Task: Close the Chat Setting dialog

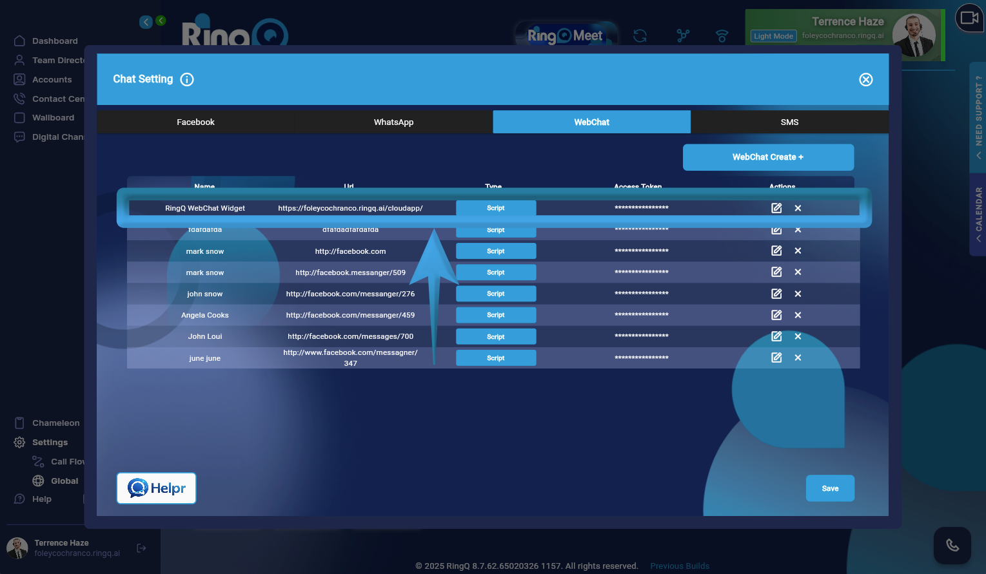Action: pyautogui.click(x=865, y=79)
